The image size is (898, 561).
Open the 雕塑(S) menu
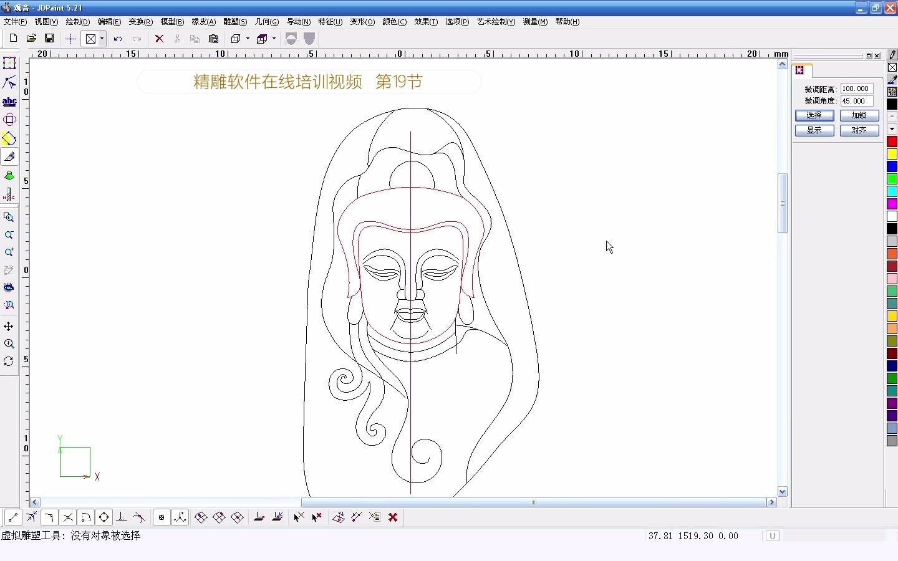(x=235, y=22)
